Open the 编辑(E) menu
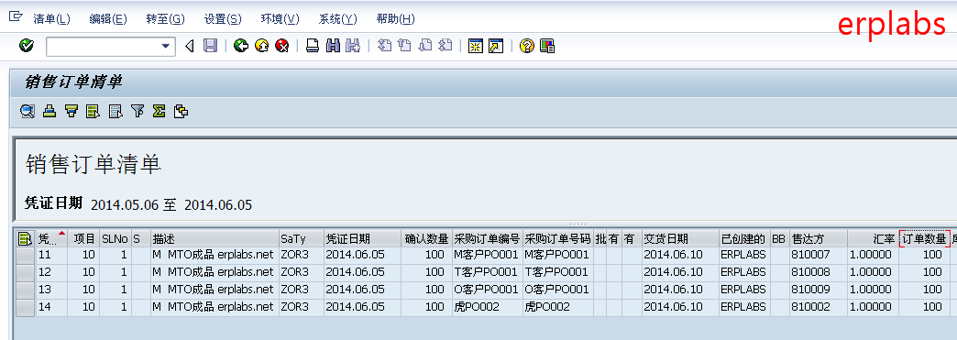Image resolution: width=957 pixels, height=340 pixels. click(x=108, y=19)
